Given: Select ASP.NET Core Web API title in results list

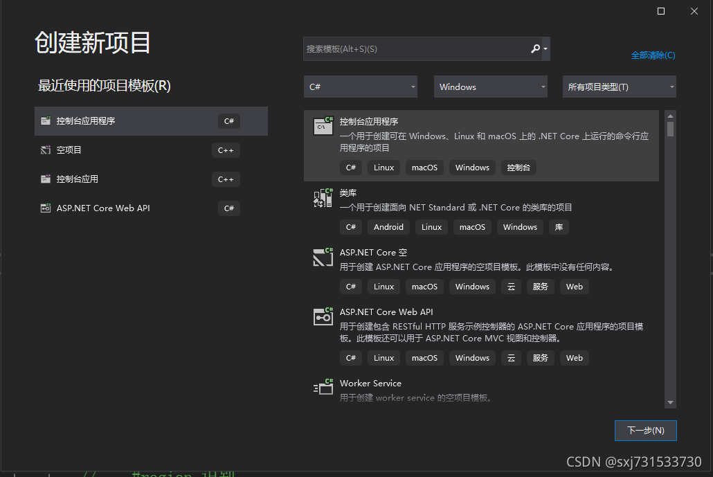Looking at the screenshot, I should (x=386, y=312).
